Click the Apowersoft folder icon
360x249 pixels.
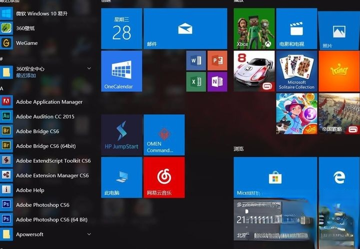click(x=6, y=234)
